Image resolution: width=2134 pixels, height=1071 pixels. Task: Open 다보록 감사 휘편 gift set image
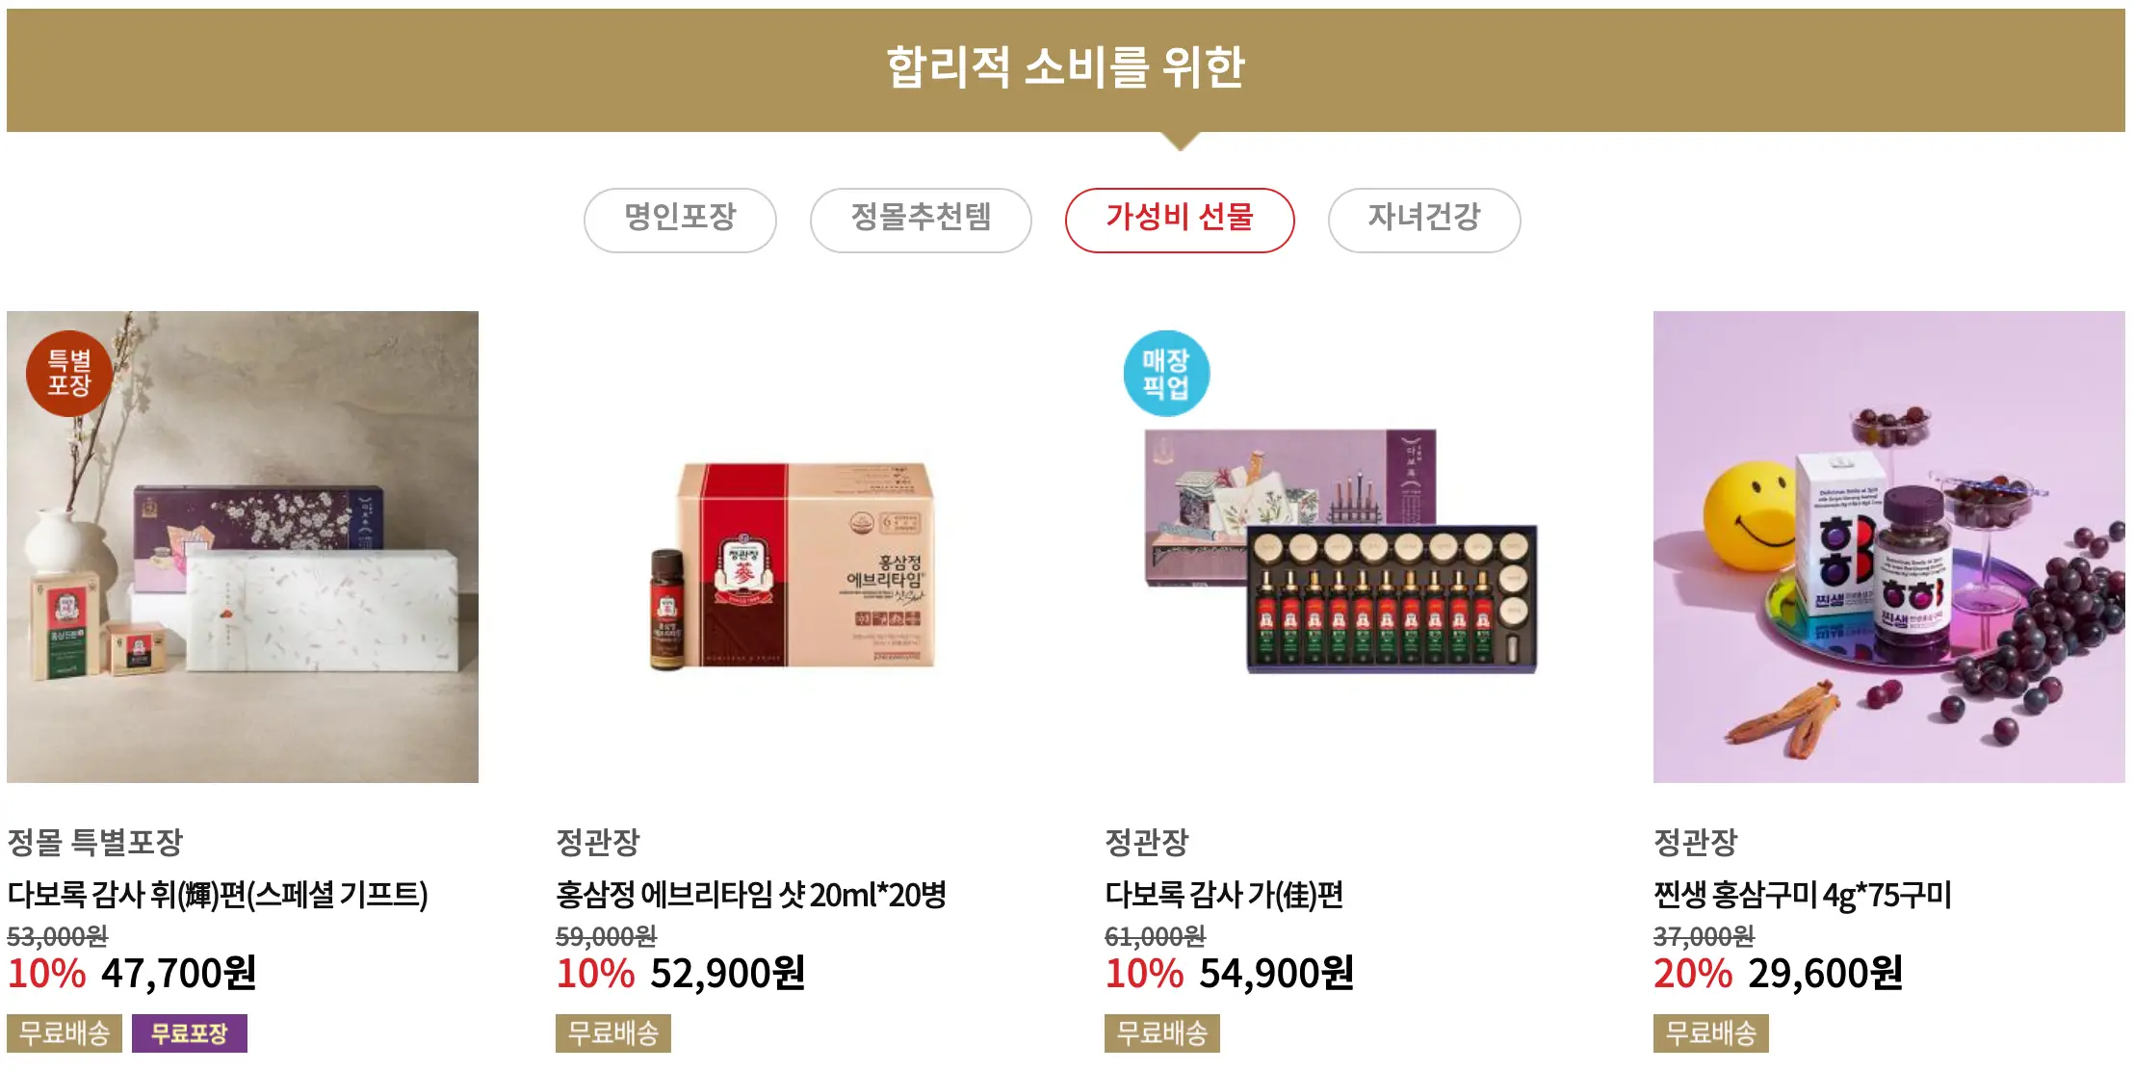pos(243,547)
